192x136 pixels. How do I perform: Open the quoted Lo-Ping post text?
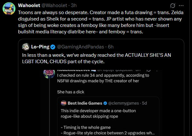point(97,58)
